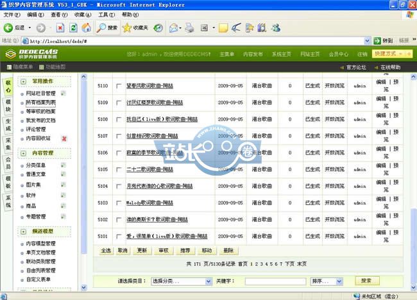Click 功能地图 in the dark bar
The height and width of the screenshot is (300, 417).
(53, 67)
